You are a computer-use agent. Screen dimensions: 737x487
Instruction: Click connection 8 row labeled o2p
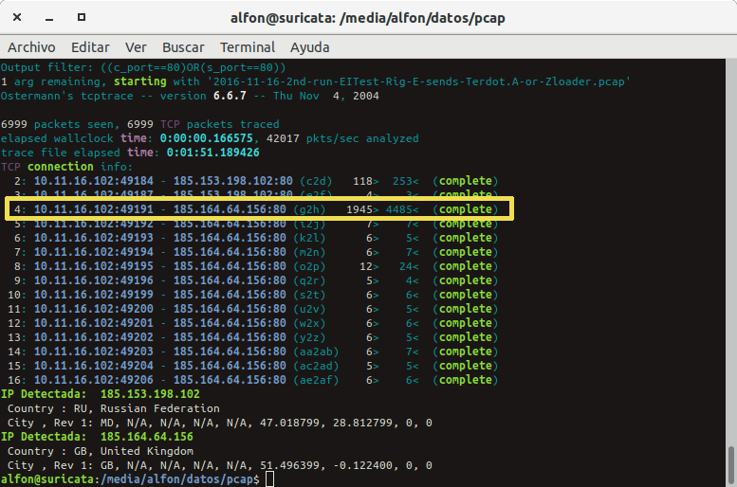(x=256, y=266)
